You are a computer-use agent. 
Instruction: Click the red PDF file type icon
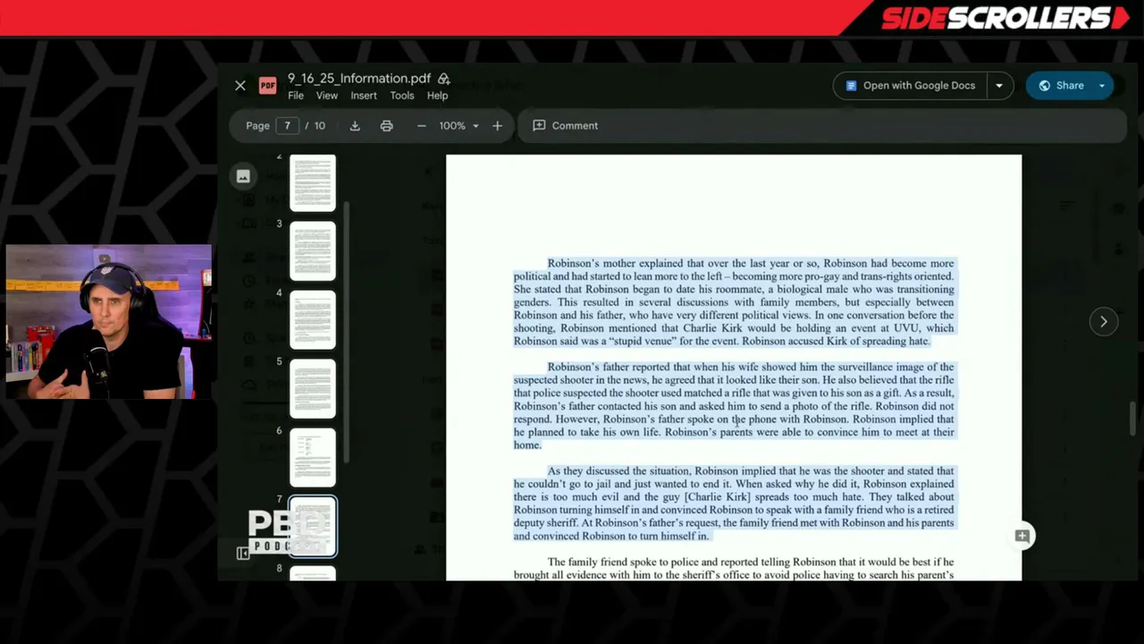pyautogui.click(x=267, y=86)
